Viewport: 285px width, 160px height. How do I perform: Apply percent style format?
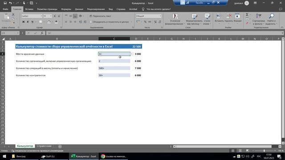145,22
